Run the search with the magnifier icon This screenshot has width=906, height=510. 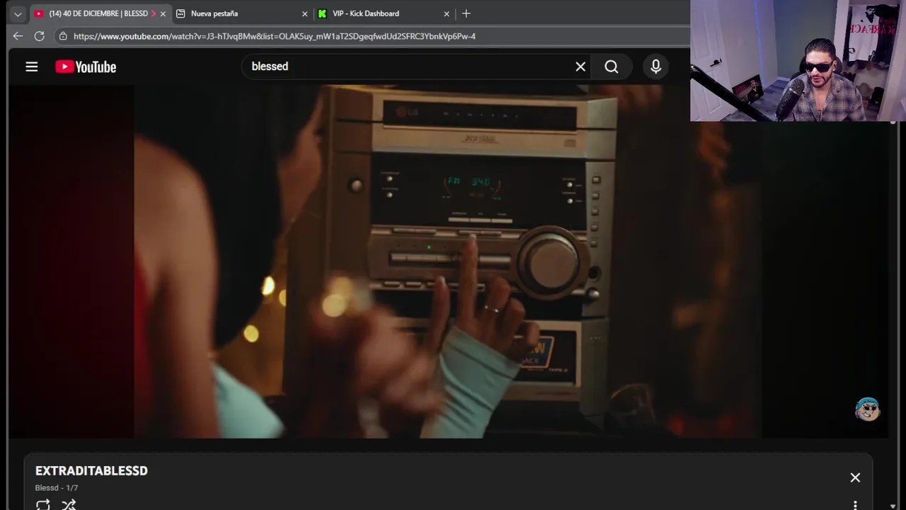pyautogui.click(x=612, y=67)
